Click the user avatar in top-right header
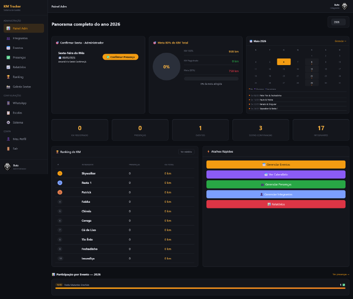353x299 pixels. [345, 6]
